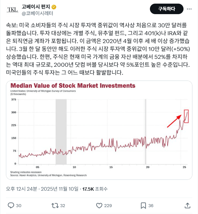Click the repost count 32
Viewport: 198px width, 214px height.
point(63,205)
